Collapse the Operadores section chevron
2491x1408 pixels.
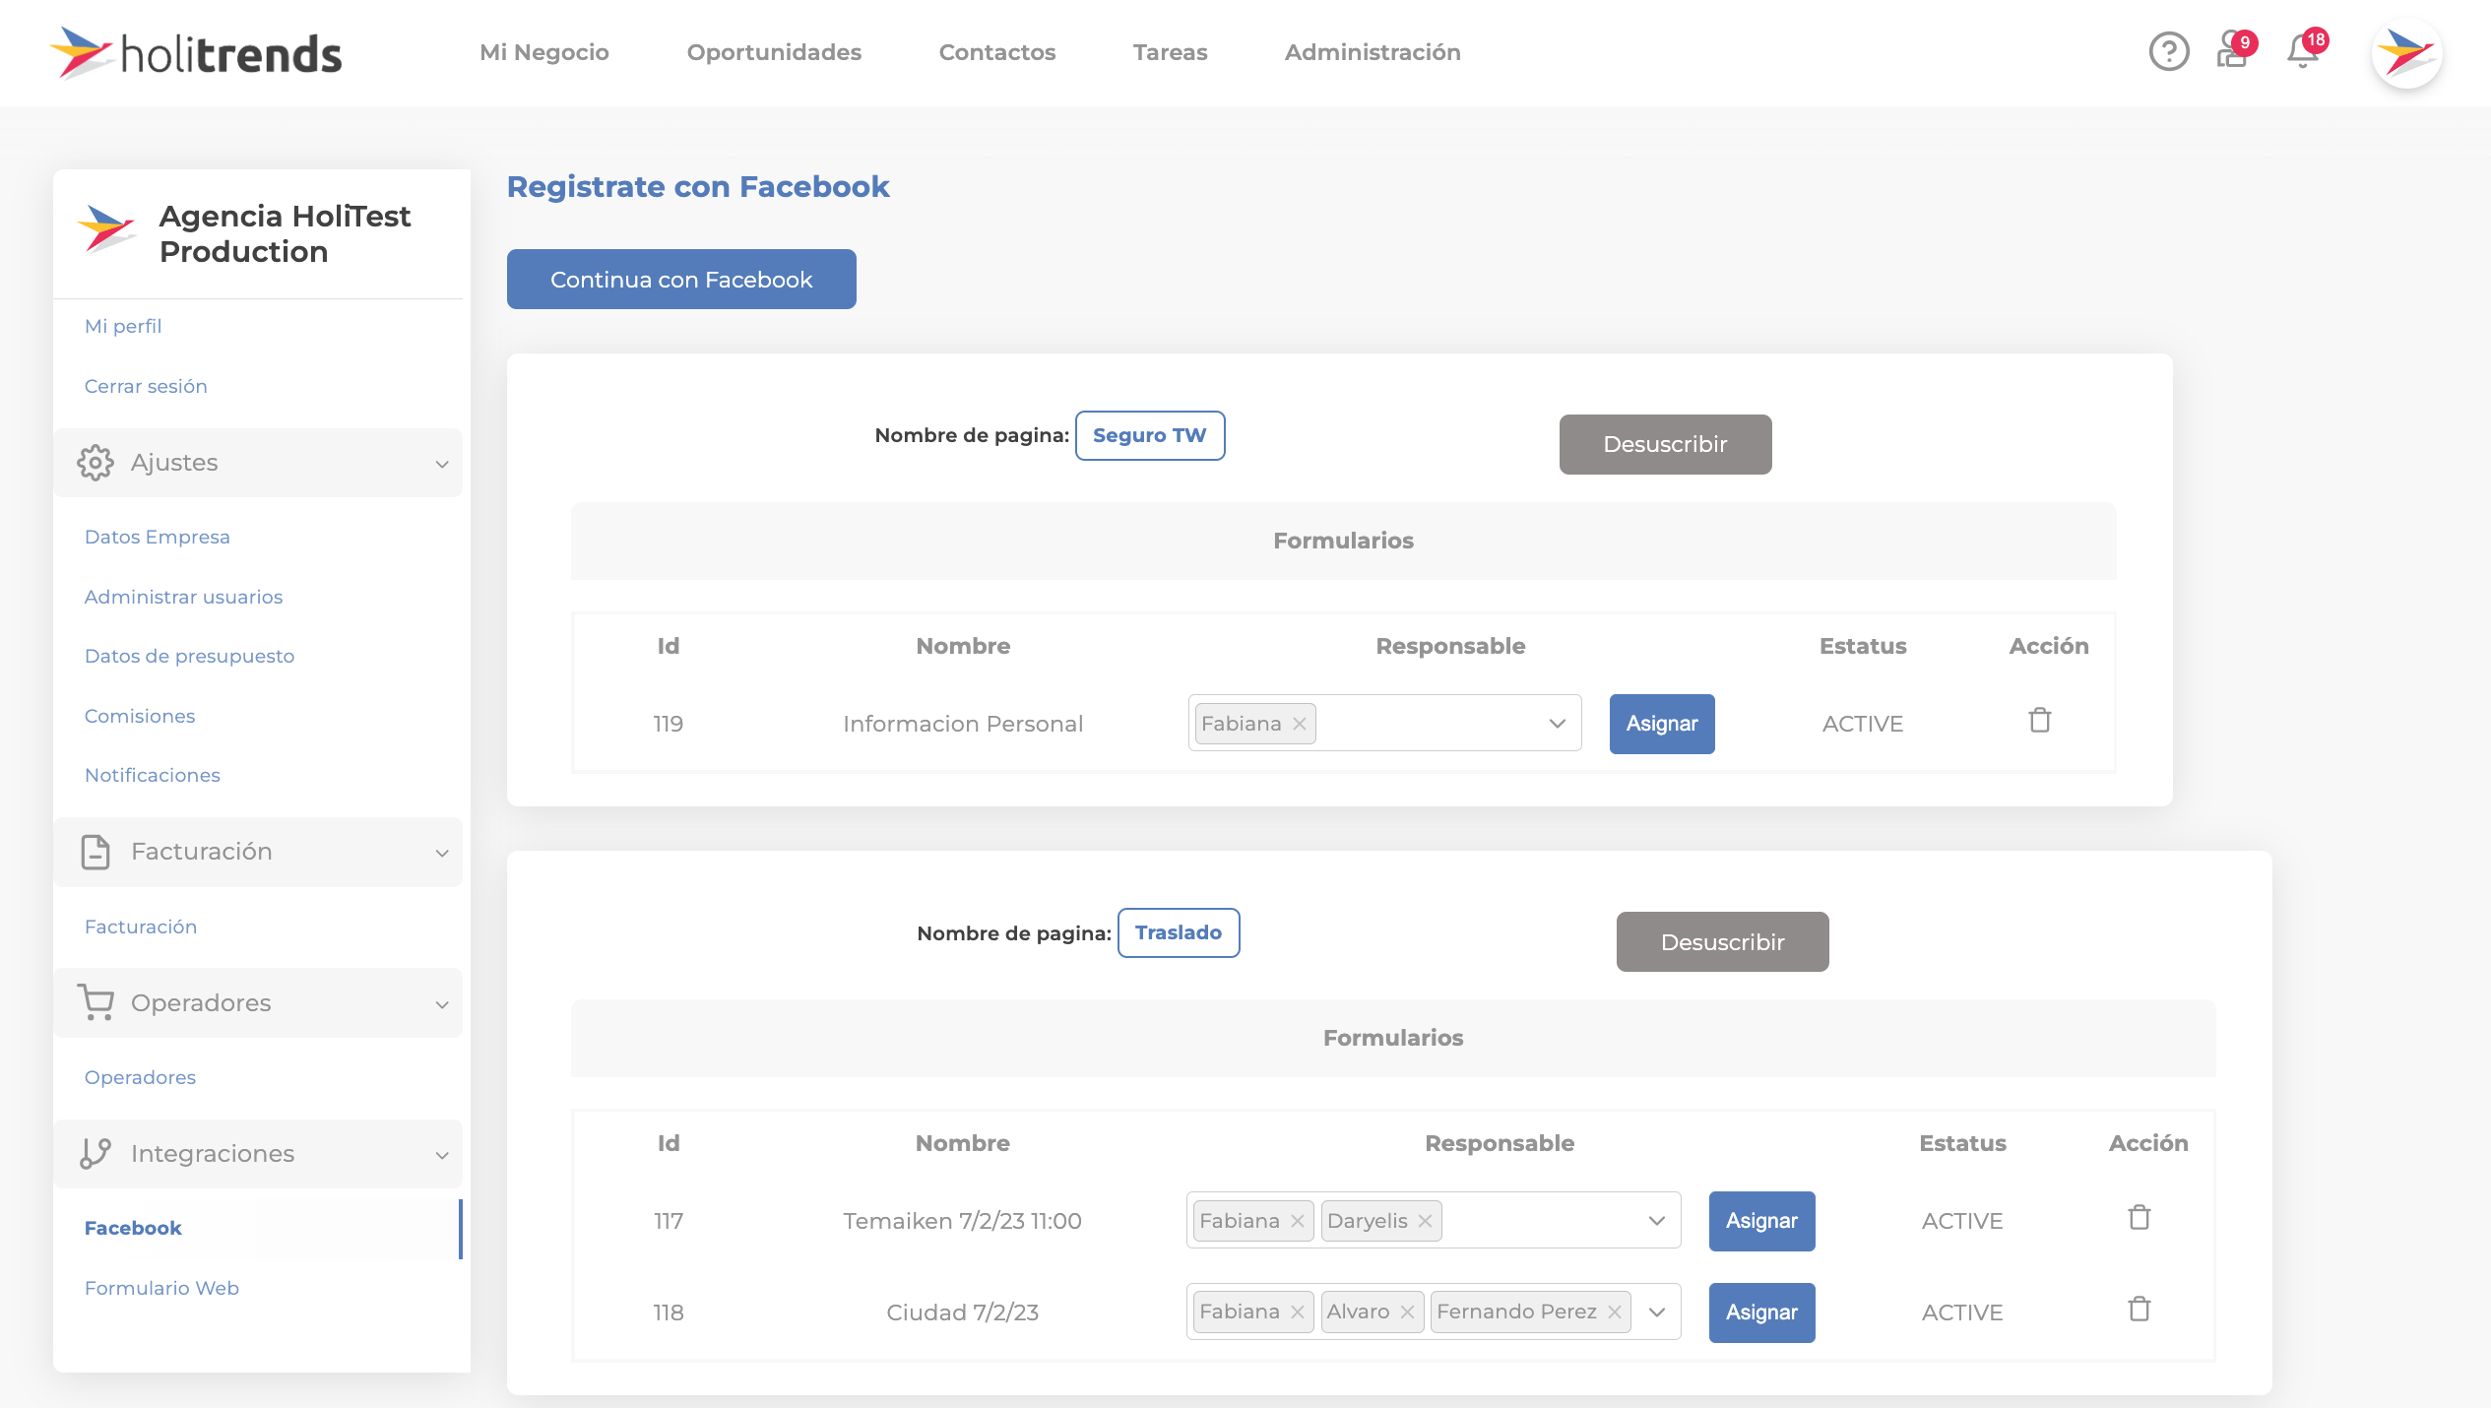tap(442, 1004)
